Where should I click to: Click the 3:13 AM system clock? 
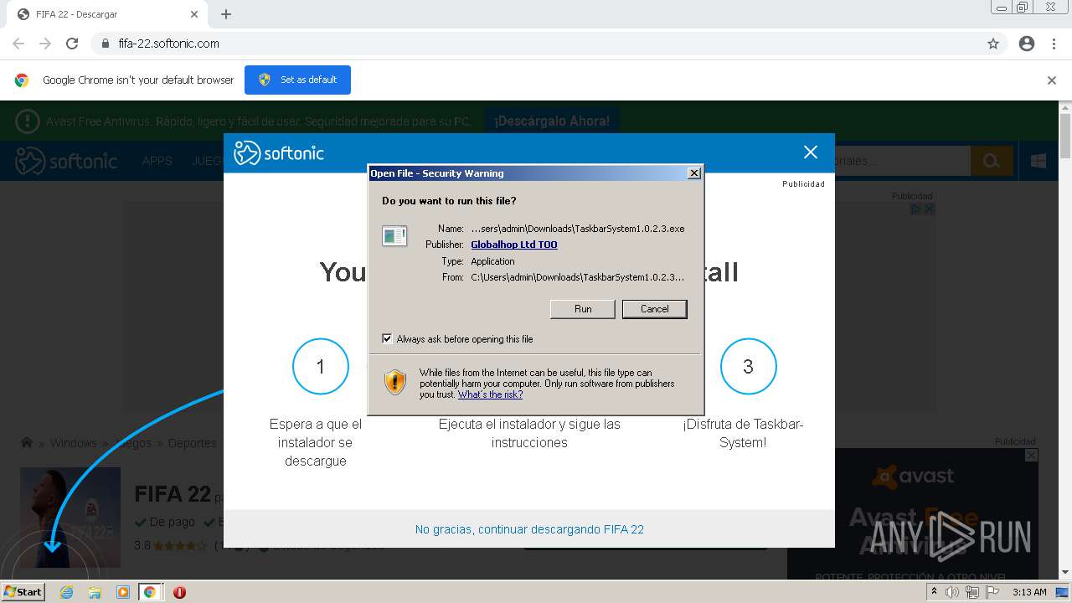(1029, 592)
